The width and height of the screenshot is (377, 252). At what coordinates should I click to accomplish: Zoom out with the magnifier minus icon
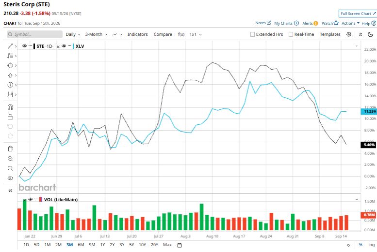[x=10, y=168]
